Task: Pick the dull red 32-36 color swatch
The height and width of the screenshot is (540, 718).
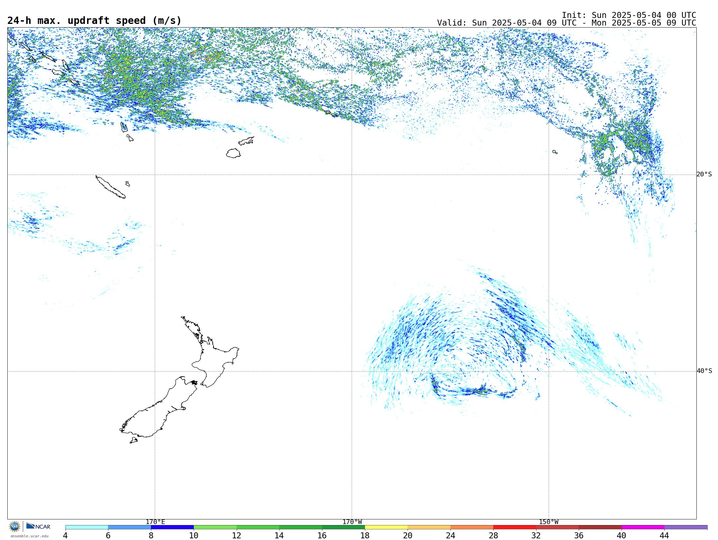Action: click(557, 527)
